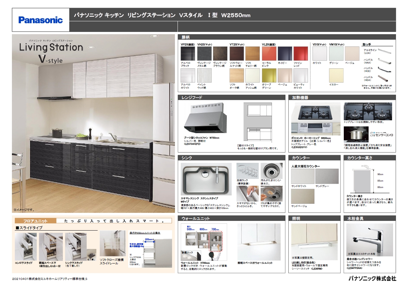405x287 pixels.
Task: Choose the ヴィンテージブラウン柄 swatch
Action: click(x=220, y=54)
